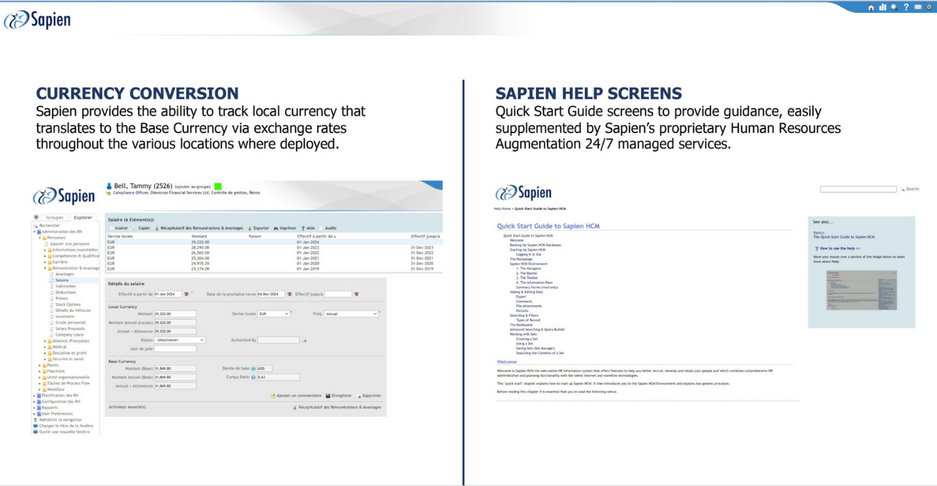
Task: Open help via the question mark icon
Action: pos(906,8)
